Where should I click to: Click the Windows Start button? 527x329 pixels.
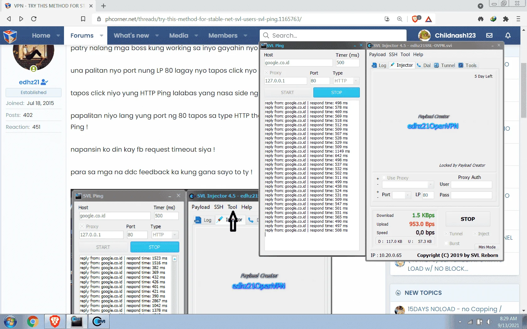point(10,321)
